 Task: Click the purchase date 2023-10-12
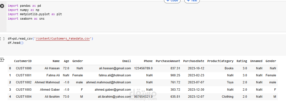(196, 68)
